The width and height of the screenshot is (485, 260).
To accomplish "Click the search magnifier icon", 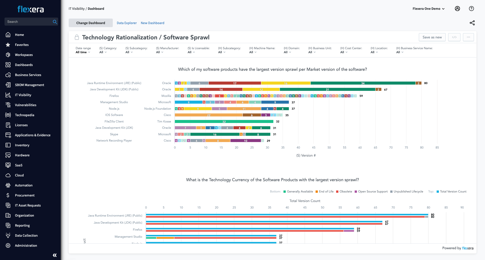I will (x=55, y=22).
